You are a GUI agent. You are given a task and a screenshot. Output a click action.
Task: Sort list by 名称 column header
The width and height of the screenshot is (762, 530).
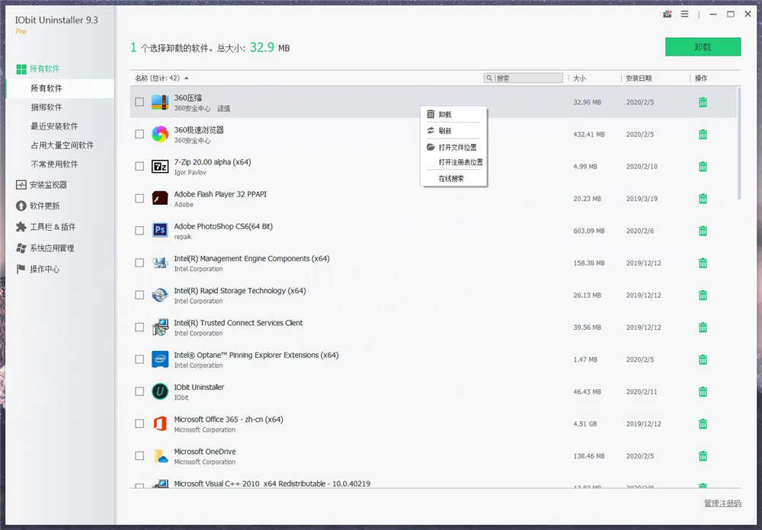158,78
